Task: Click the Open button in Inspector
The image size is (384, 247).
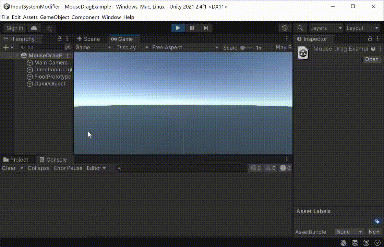Action: tap(372, 59)
